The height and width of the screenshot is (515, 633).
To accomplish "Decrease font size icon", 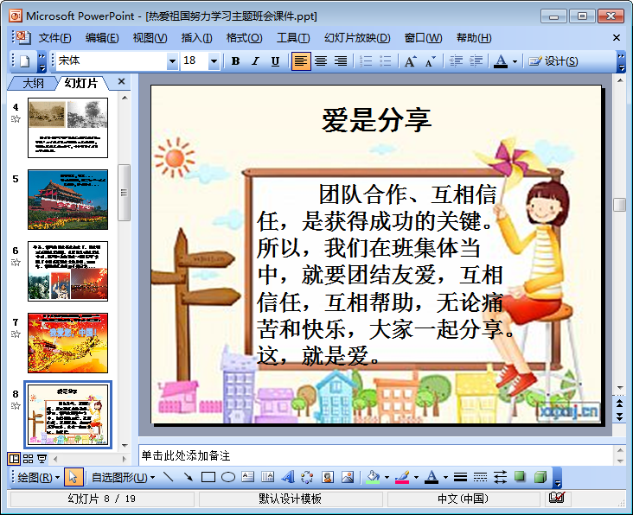I will 431,61.
